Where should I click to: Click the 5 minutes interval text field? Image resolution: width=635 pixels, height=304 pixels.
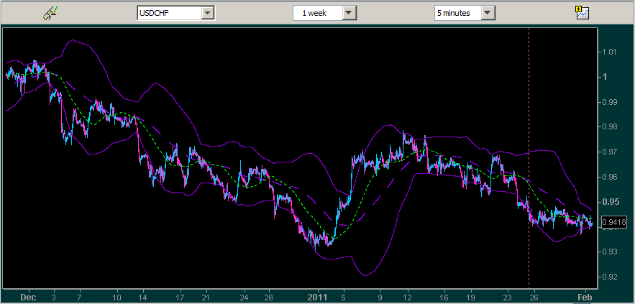[457, 13]
